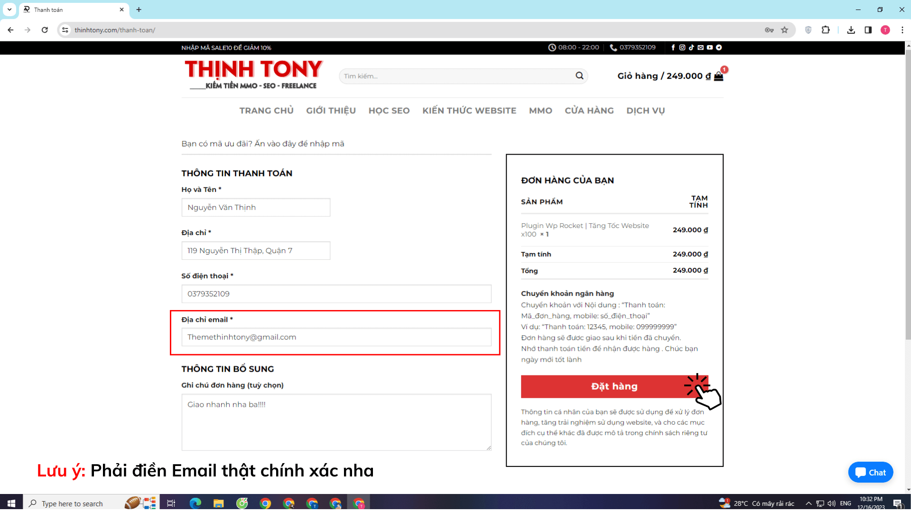Viewport: 911px width, 512px height.
Task: Open the Telegram icon in the header
Action: coord(719,47)
